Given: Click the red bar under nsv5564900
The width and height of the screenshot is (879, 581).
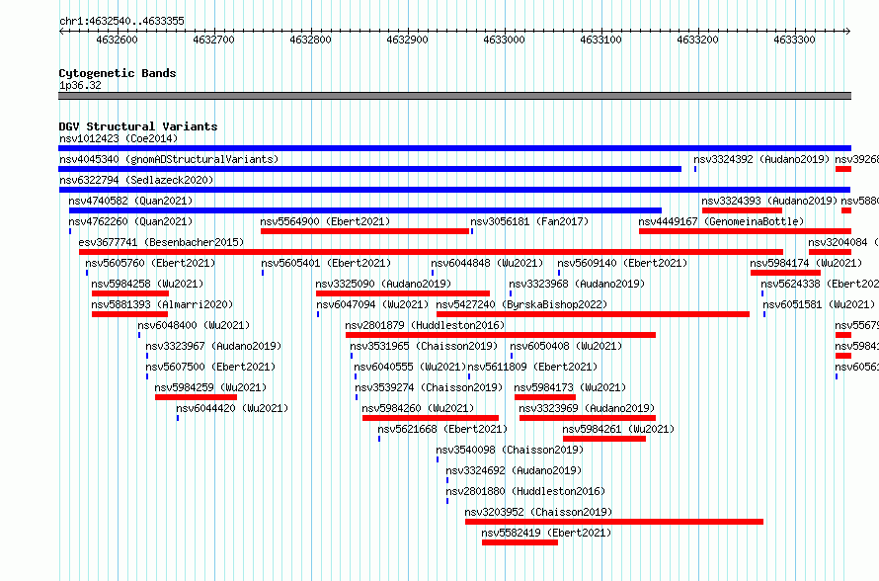Looking at the screenshot, I should coord(365,231).
